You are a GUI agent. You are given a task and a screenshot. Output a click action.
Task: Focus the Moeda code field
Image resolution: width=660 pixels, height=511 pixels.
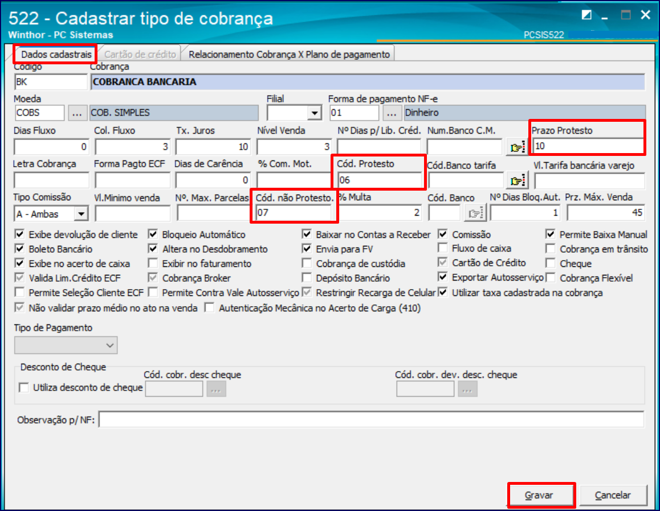[x=39, y=113]
